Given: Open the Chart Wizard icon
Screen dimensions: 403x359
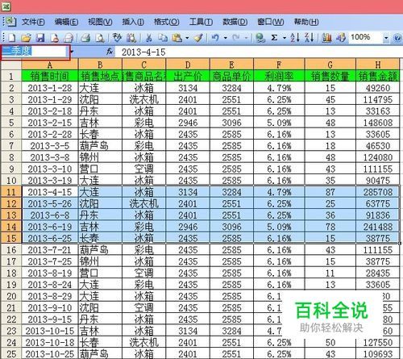Looking at the screenshot, I should (x=326, y=38).
